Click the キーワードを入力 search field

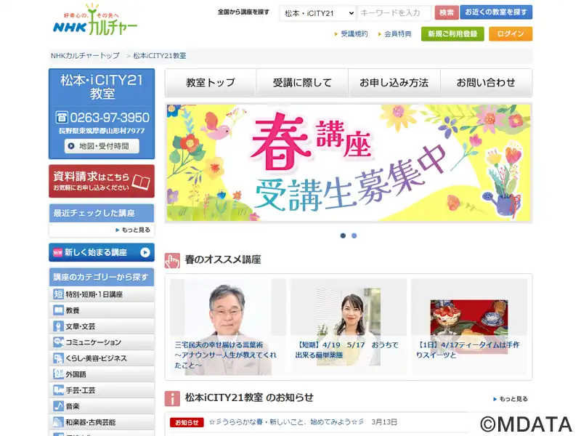click(x=395, y=13)
